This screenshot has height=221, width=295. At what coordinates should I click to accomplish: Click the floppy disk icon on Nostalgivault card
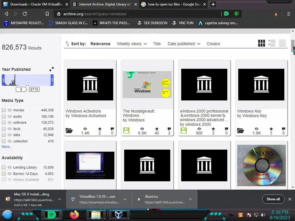click(x=126, y=130)
